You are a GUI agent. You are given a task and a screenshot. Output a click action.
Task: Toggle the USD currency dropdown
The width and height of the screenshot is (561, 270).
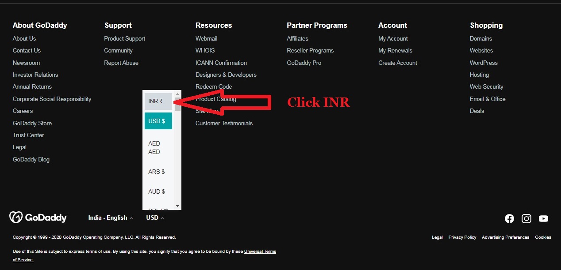(155, 217)
